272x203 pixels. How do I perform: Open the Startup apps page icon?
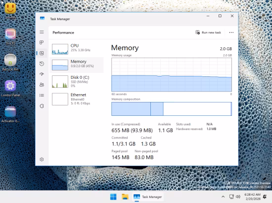tap(42, 74)
